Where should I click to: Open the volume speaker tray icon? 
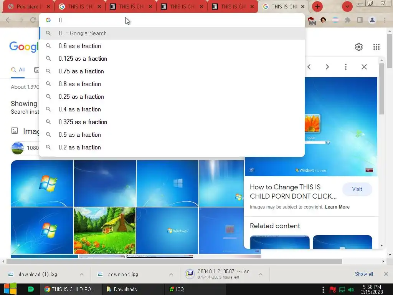pyautogui.click(x=351, y=290)
